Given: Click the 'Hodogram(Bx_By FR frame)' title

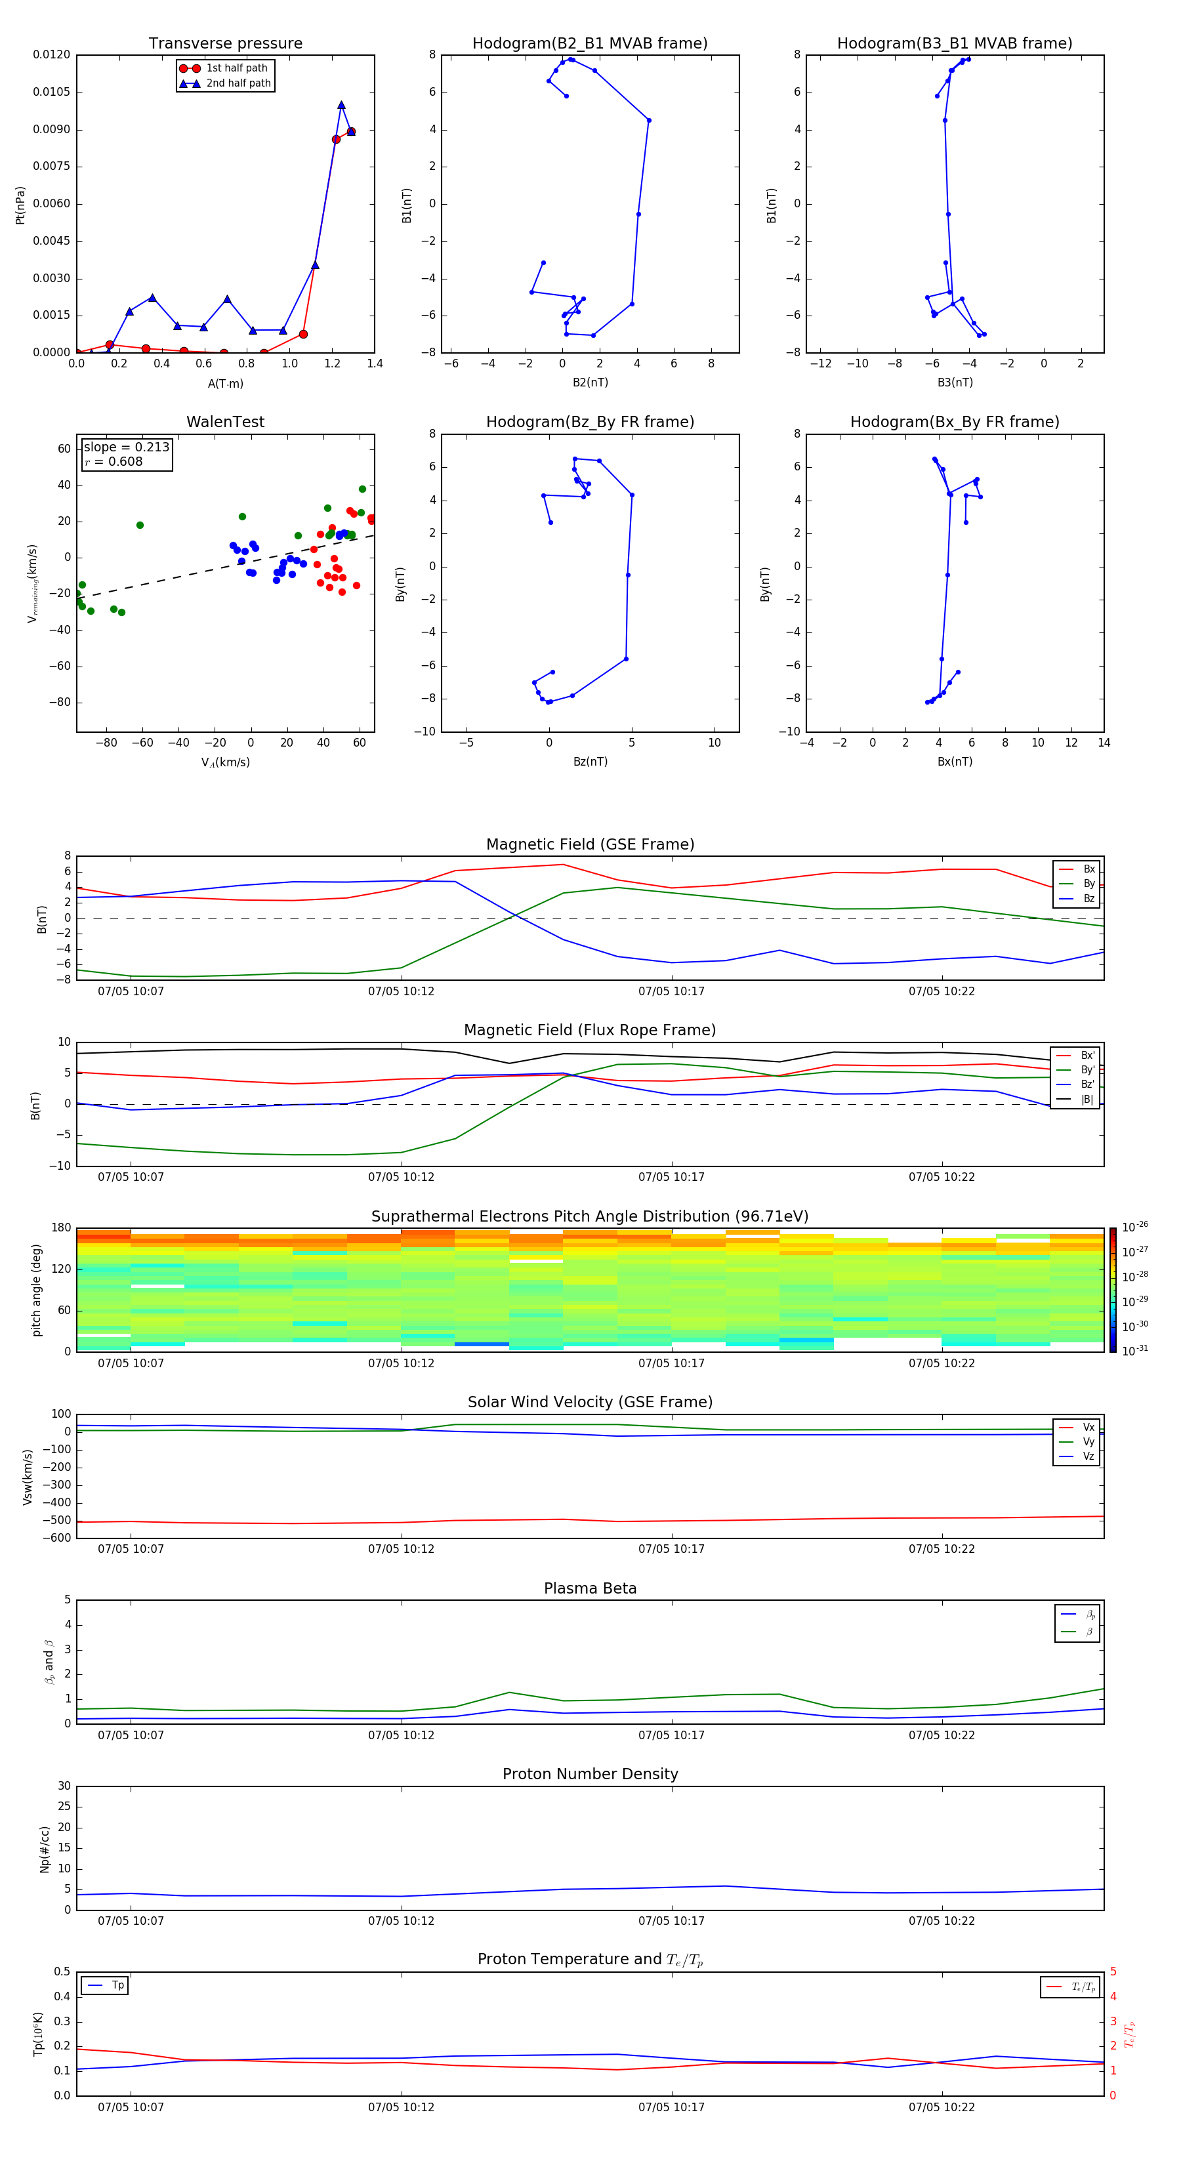Looking at the screenshot, I should [955, 422].
